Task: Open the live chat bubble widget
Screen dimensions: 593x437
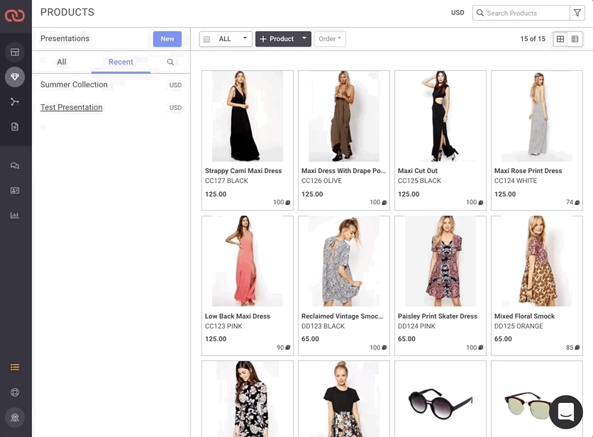Action: (x=566, y=411)
